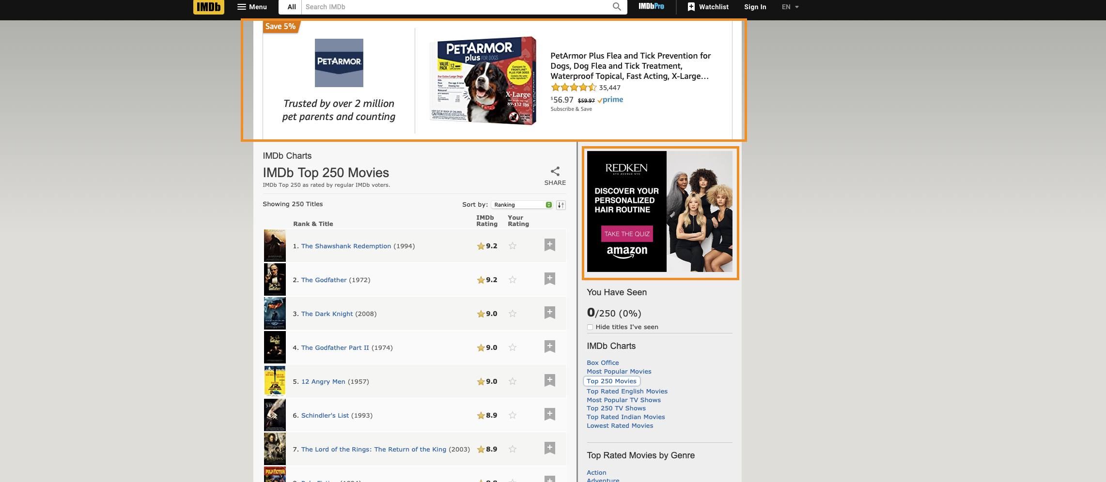The width and height of the screenshot is (1106, 482).
Task: Open Top Rated Indian Movies
Action: coord(625,417)
